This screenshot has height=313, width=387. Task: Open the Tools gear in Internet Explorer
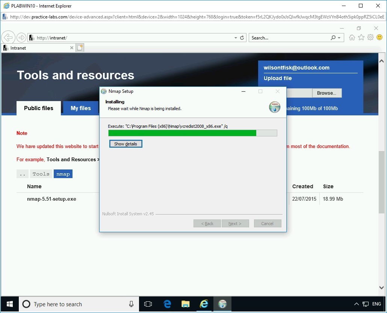[370, 37]
